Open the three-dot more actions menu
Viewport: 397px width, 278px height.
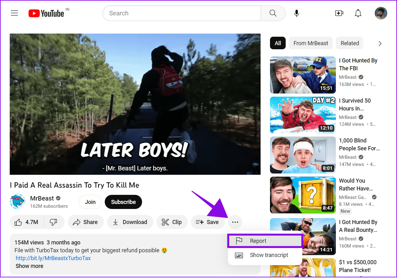coord(235,222)
